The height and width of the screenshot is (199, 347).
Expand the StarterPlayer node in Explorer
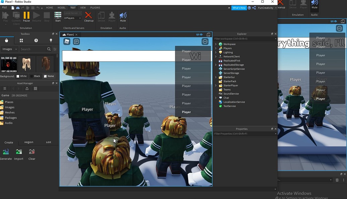[216, 85]
